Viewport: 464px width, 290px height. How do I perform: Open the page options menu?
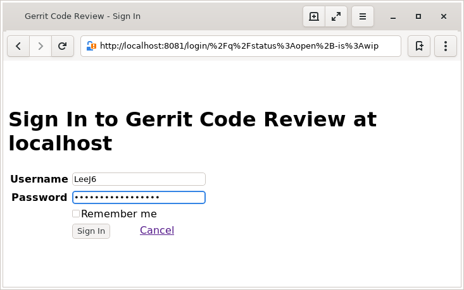tap(446, 46)
